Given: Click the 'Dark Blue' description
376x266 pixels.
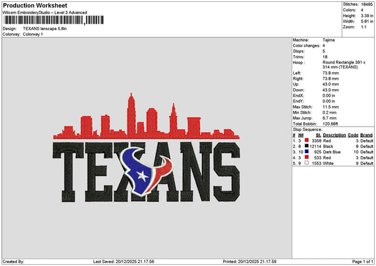Looking at the screenshot, I should pos(332,152).
